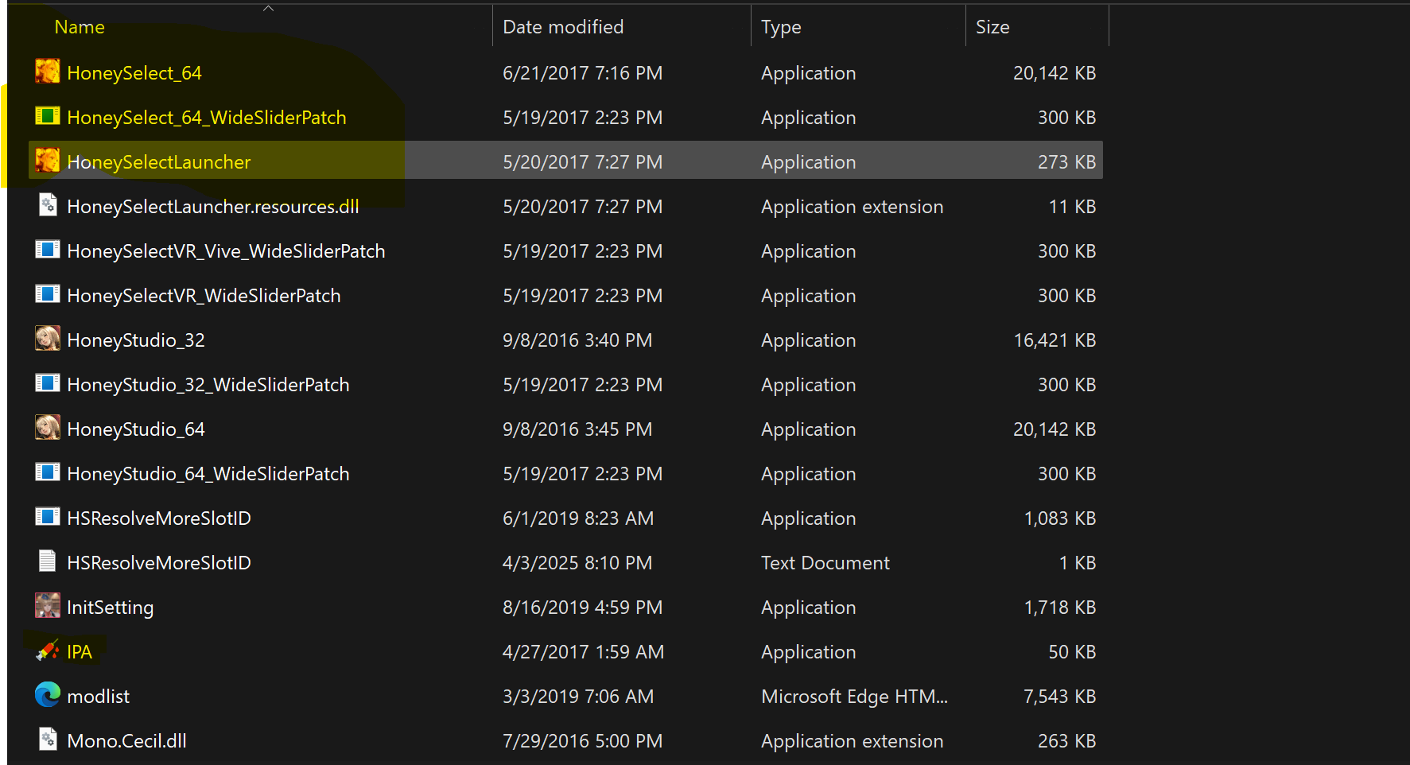The width and height of the screenshot is (1410, 765).
Task: Click the 11 KB size cell
Action: click(x=1072, y=207)
